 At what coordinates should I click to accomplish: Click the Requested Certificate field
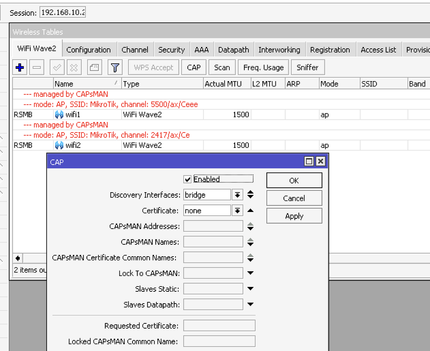219,326
